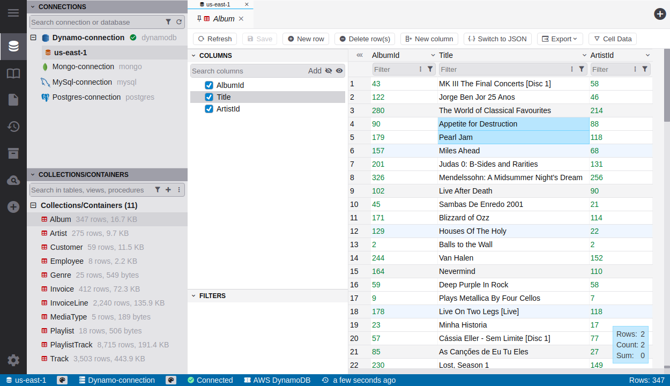Viewport: 670px width, 386px height.
Task: Open the cloud connections sidebar icon
Action: point(13,181)
